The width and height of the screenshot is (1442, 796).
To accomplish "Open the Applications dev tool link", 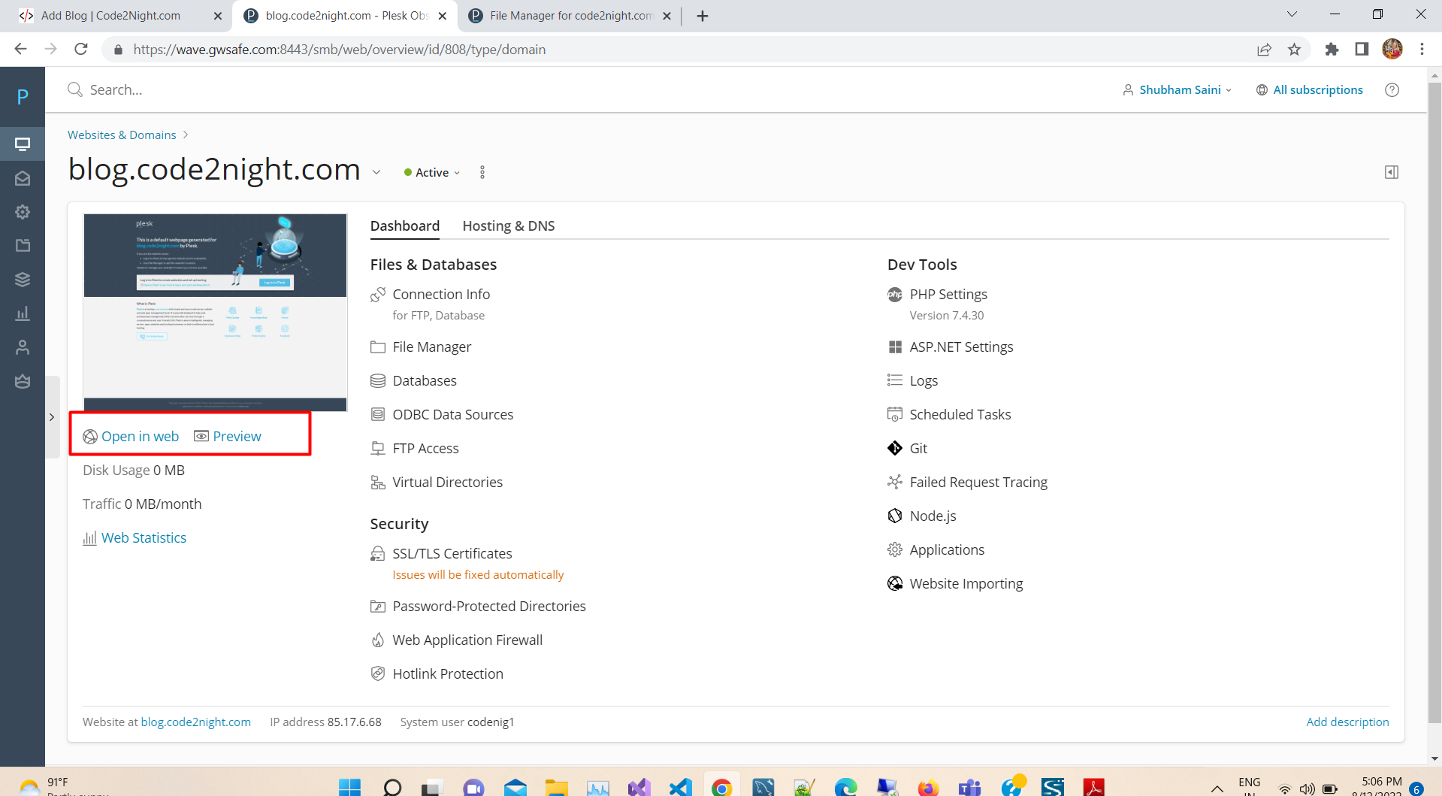I will (947, 550).
